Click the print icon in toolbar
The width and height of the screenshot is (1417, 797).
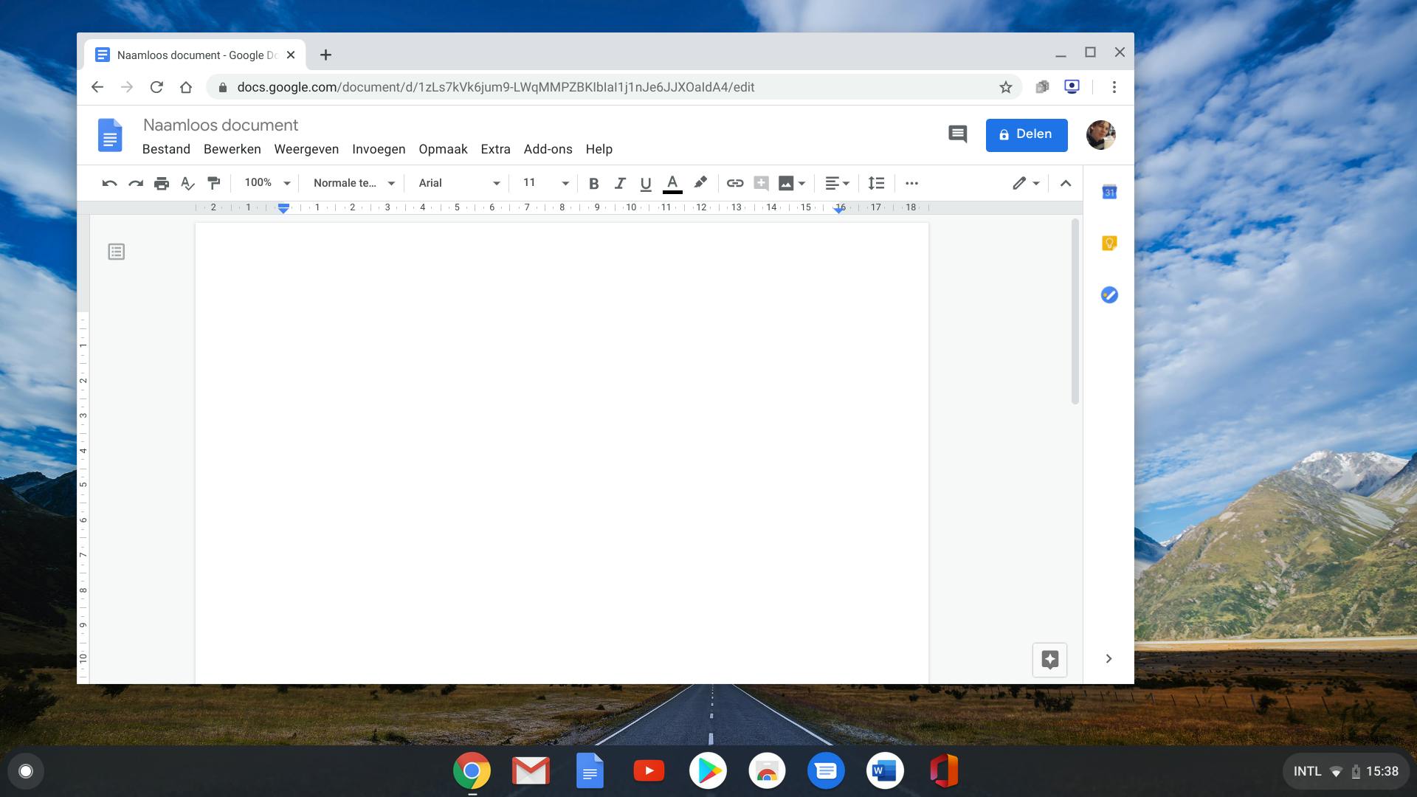[162, 184]
